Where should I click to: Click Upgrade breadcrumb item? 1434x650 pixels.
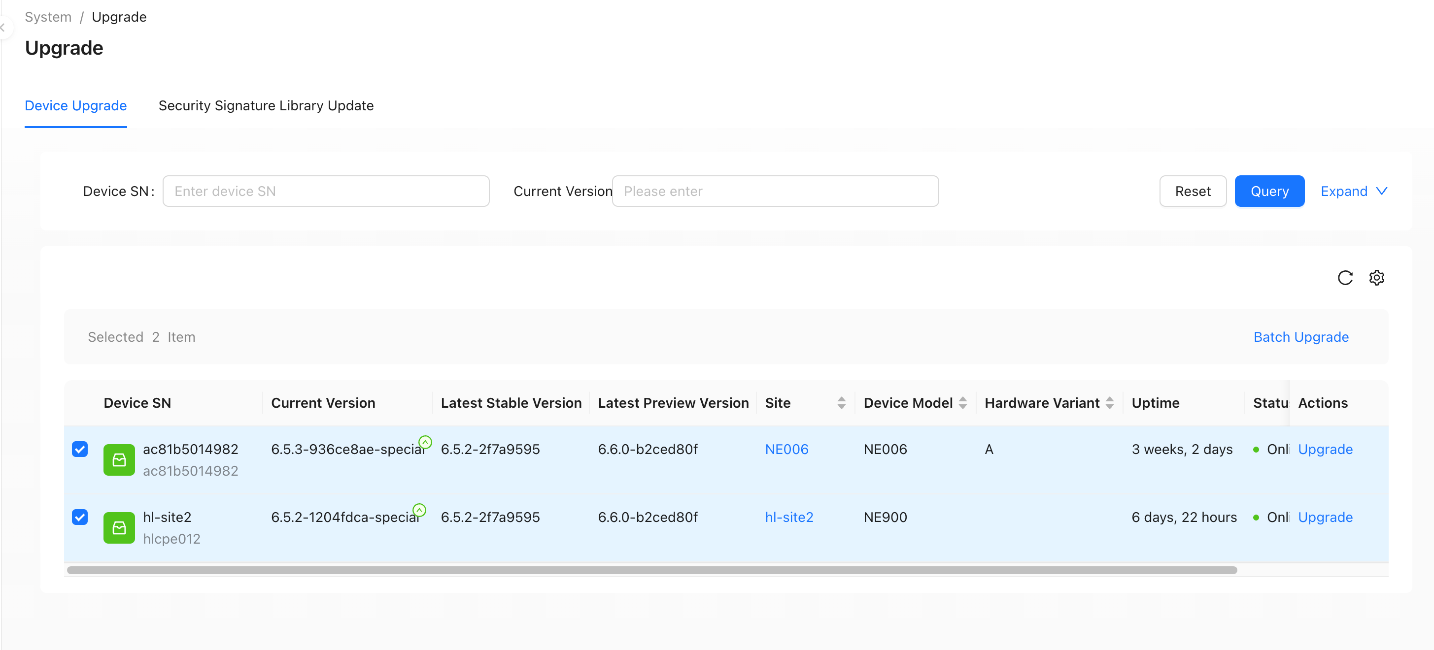pyautogui.click(x=119, y=17)
